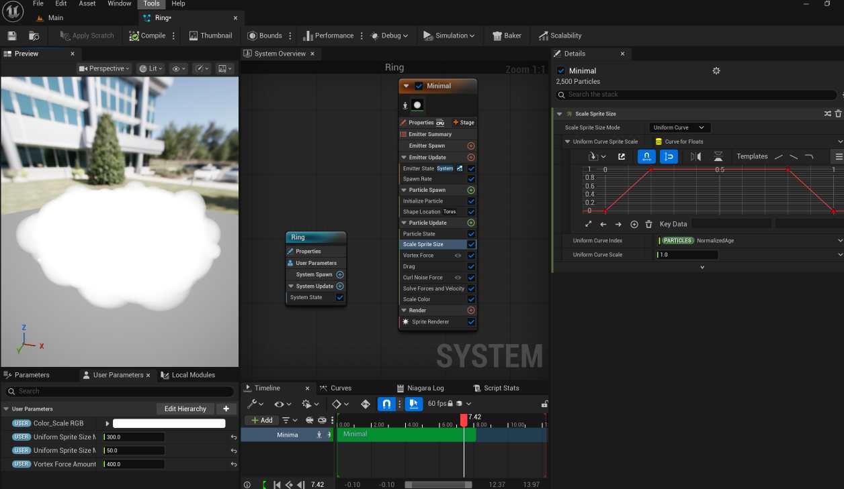Open the Tools menu
Screen dimensions: 844x489
[x=151, y=3]
